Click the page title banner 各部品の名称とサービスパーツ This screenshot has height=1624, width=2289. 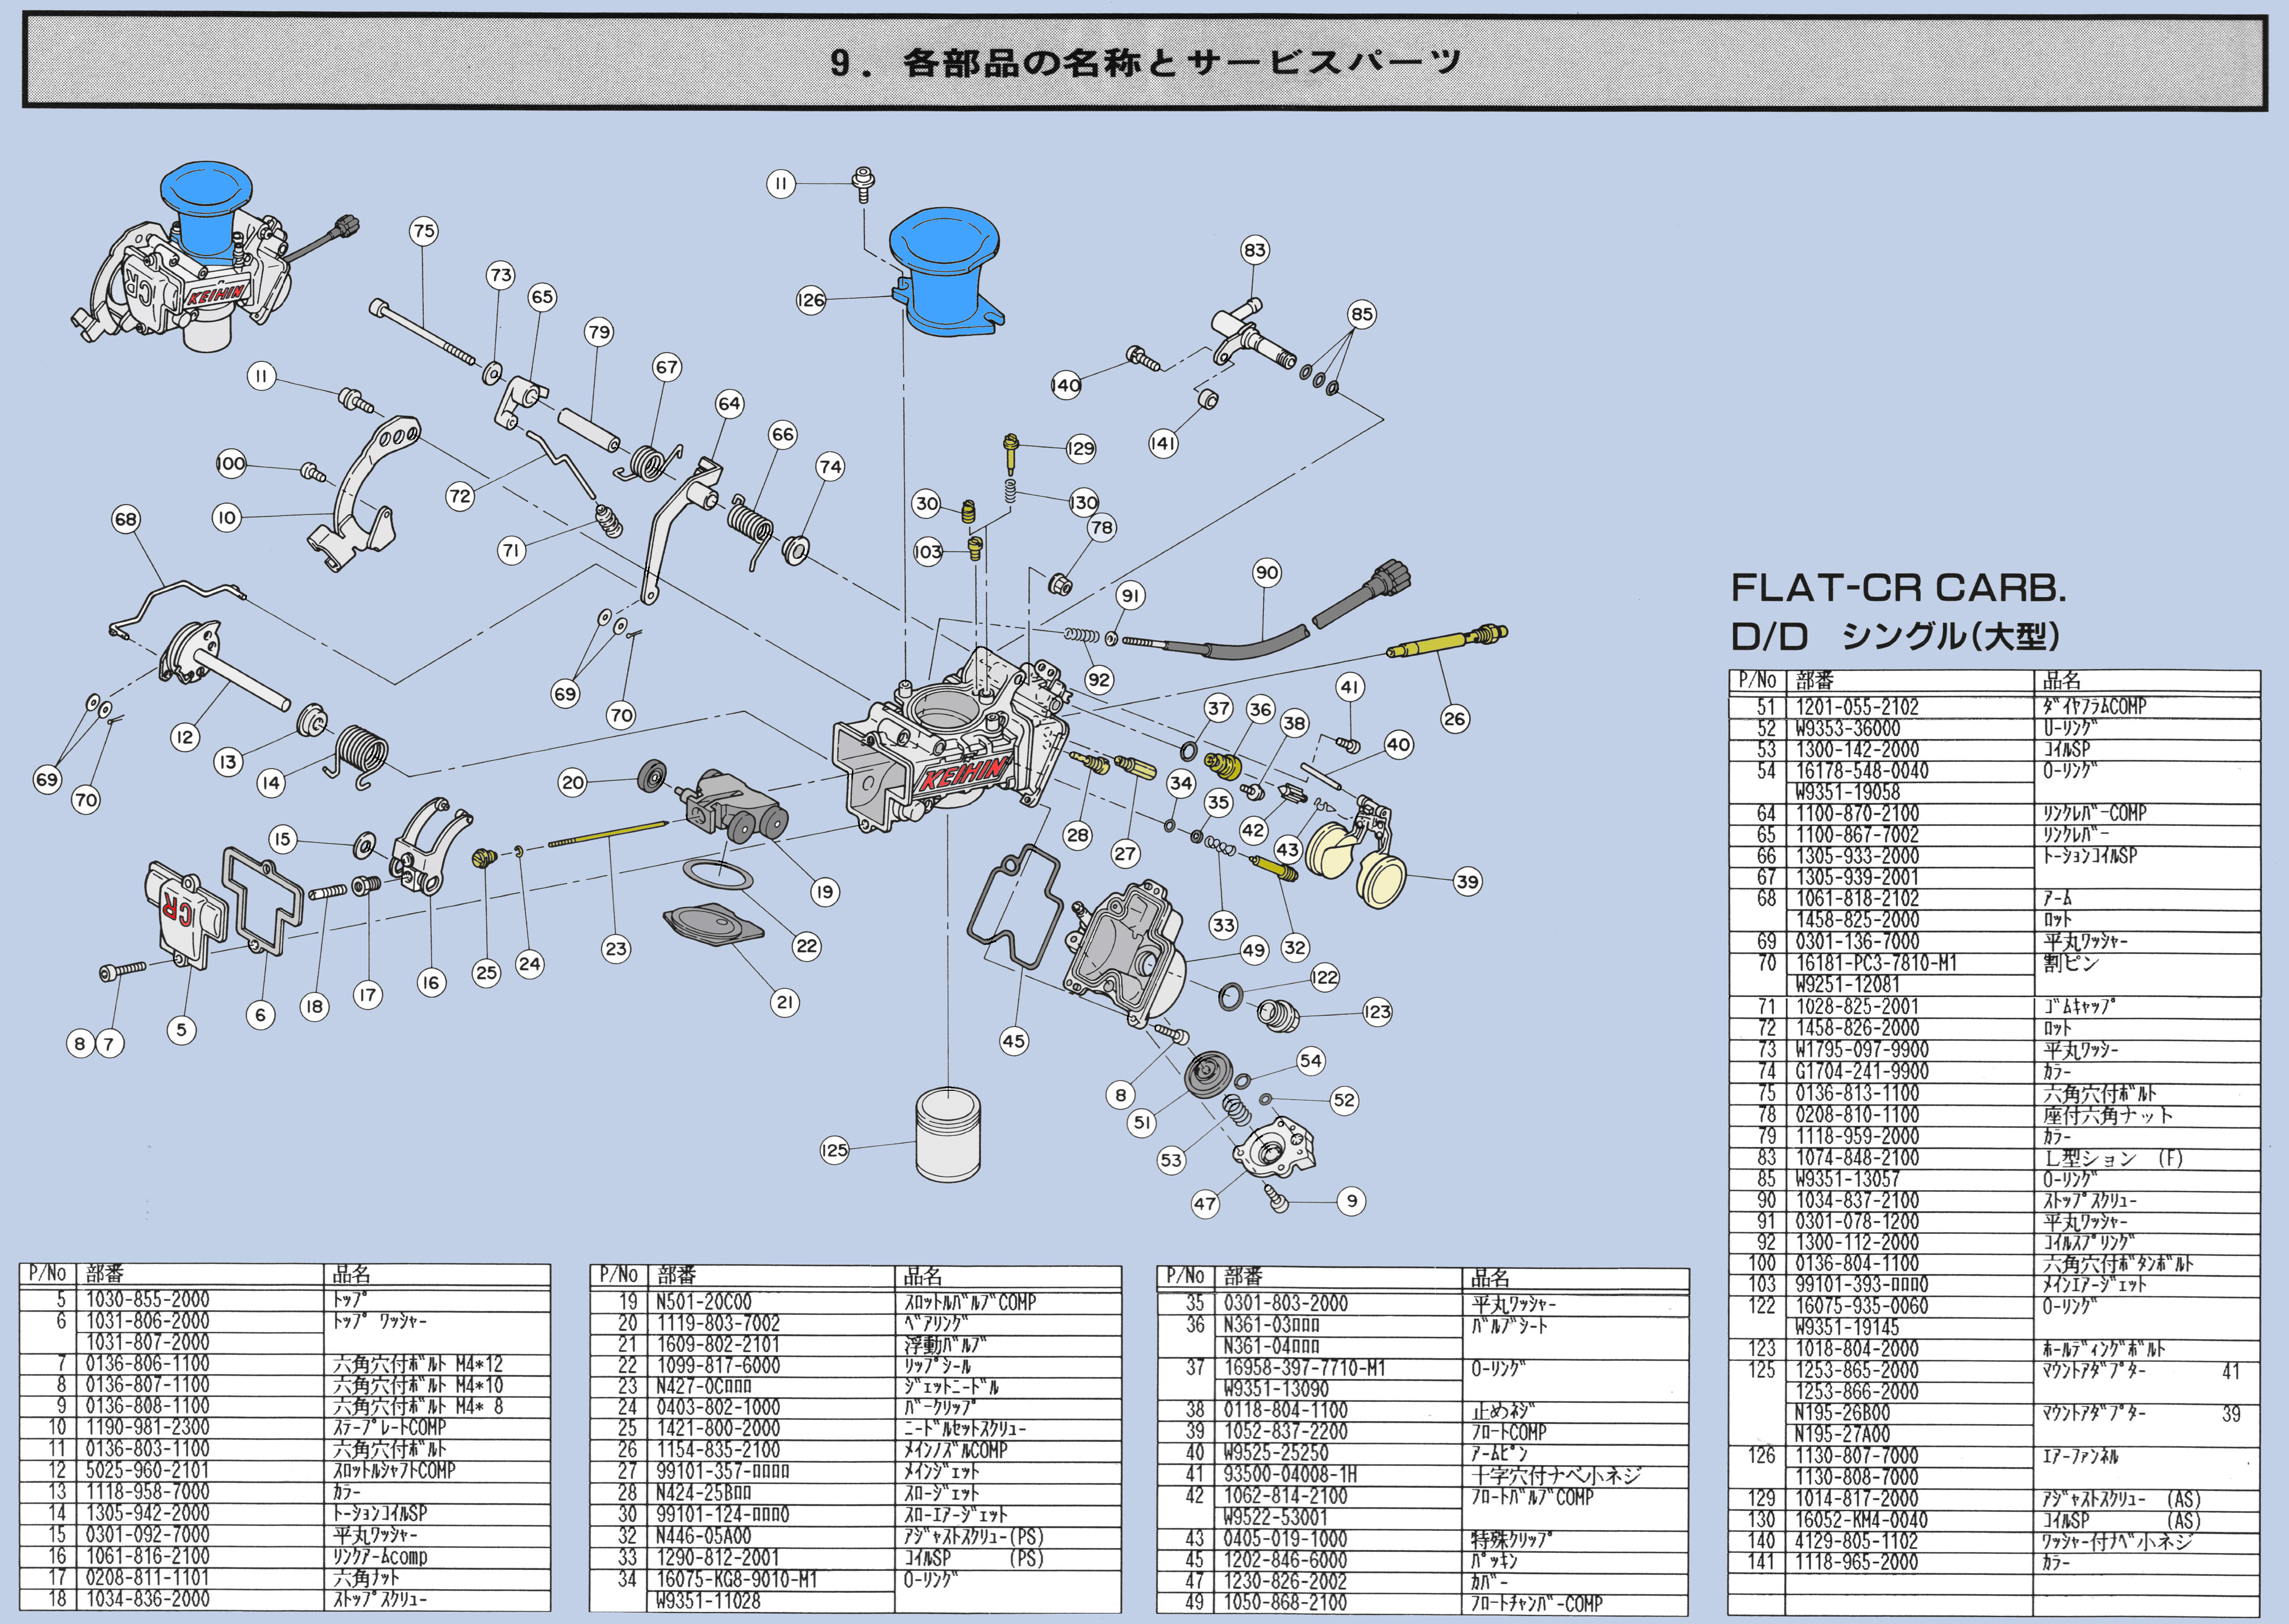tap(1145, 62)
